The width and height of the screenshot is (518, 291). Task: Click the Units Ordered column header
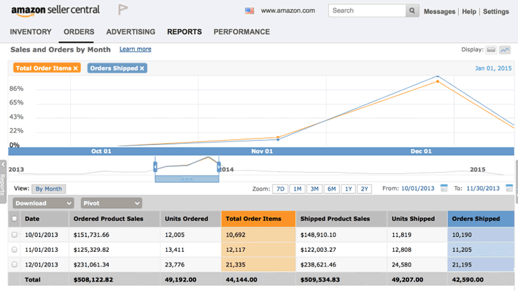point(190,219)
